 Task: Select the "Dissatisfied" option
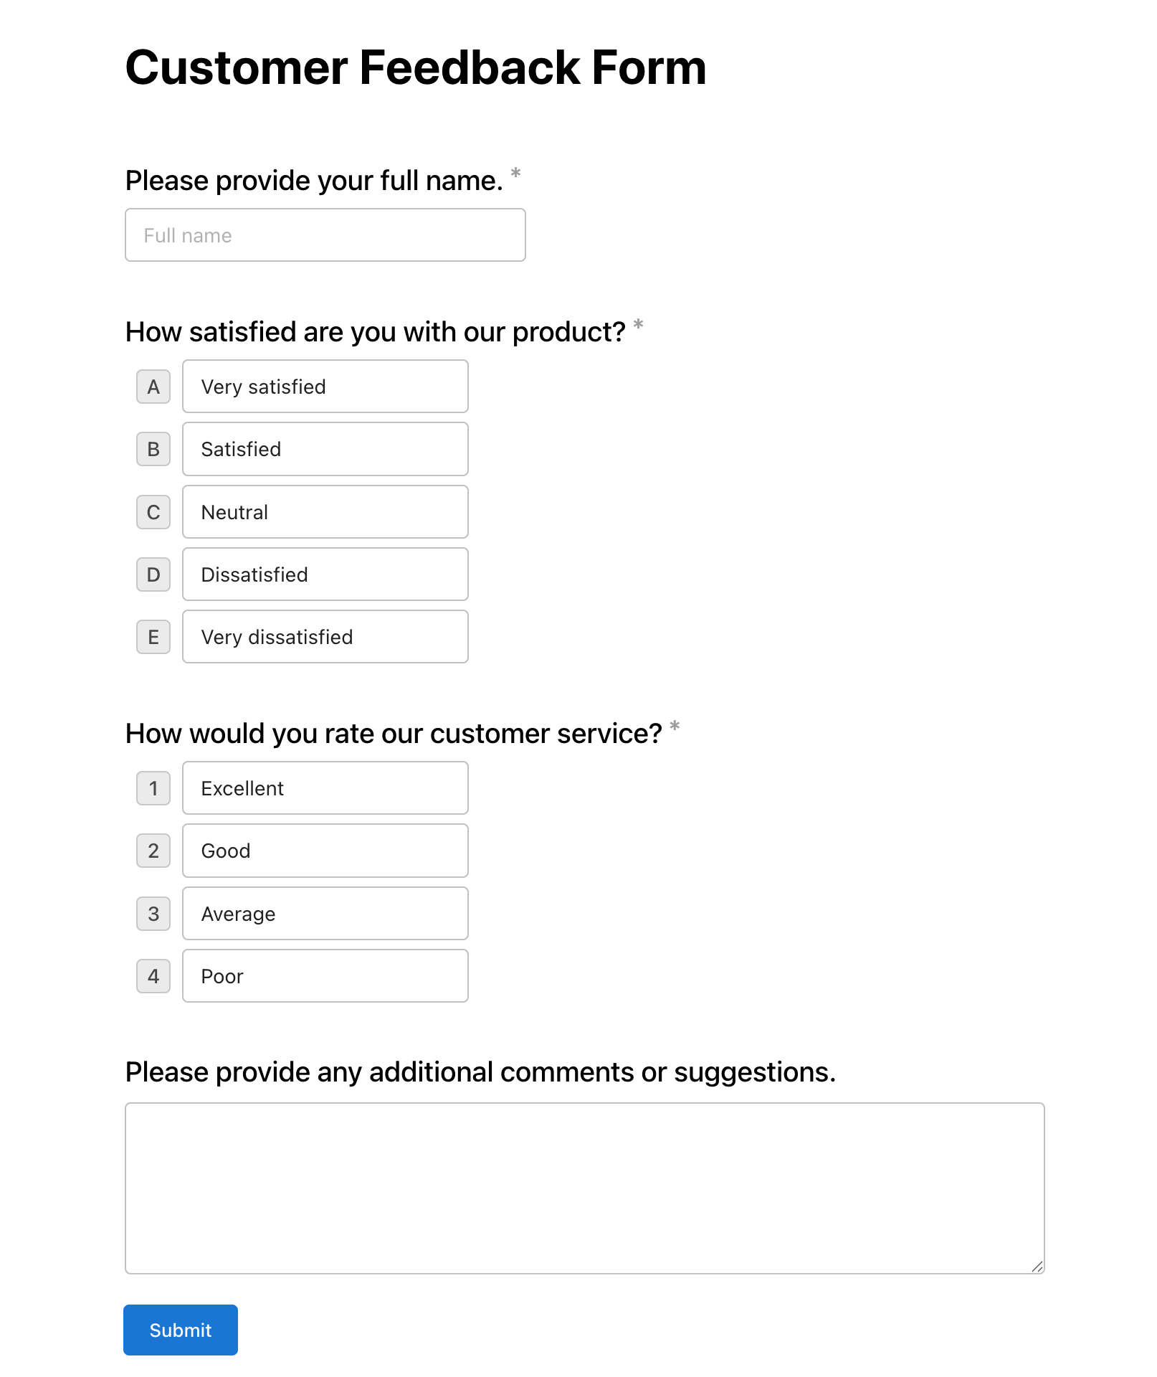325,574
